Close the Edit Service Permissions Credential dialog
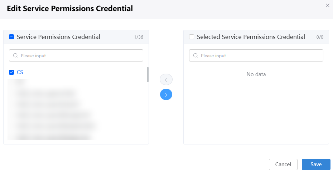This screenshot has width=333, height=172. 328,5
